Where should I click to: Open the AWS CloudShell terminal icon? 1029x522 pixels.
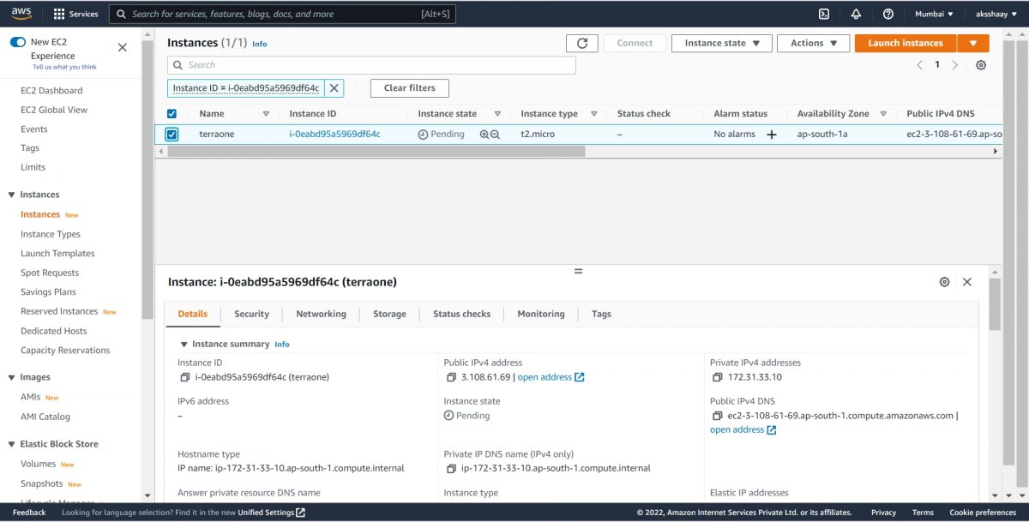pyautogui.click(x=824, y=14)
